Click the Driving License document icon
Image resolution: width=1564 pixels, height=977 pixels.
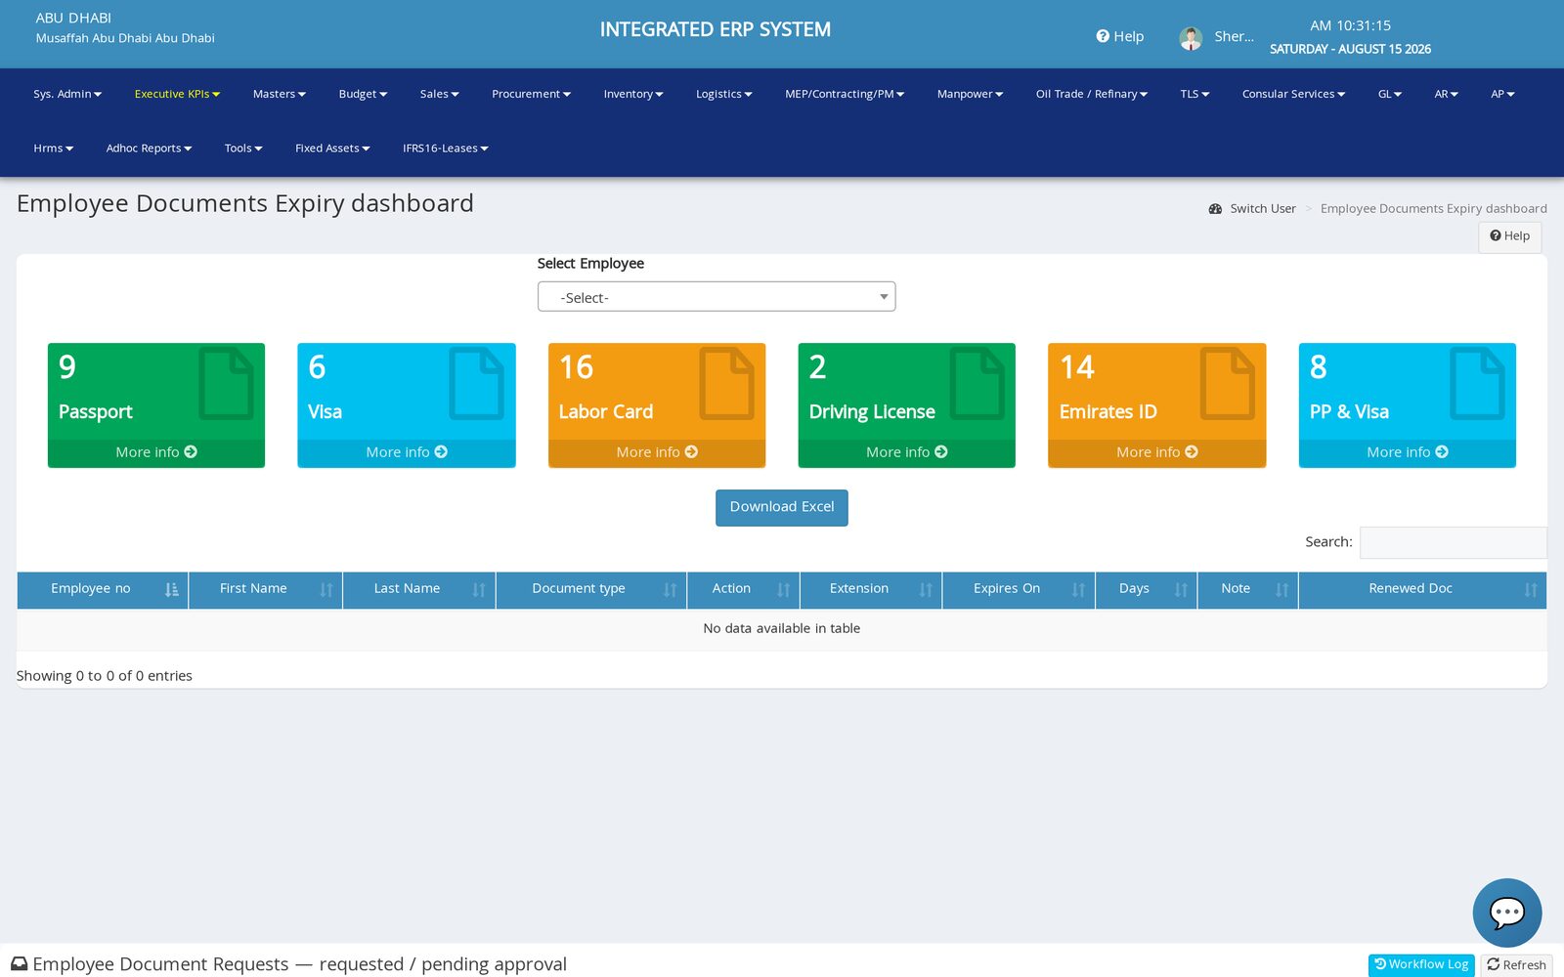pyautogui.click(x=977, y=383)
